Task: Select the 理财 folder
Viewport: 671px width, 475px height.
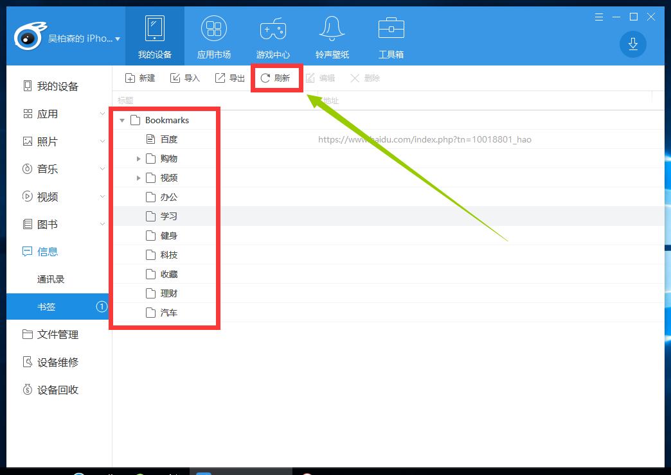Action: point(162,293)
